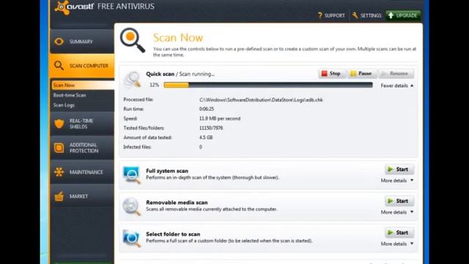This screenshot has width=469, height=264.
Task: Click the Removable media scan title
Action: tap(177, 202)
